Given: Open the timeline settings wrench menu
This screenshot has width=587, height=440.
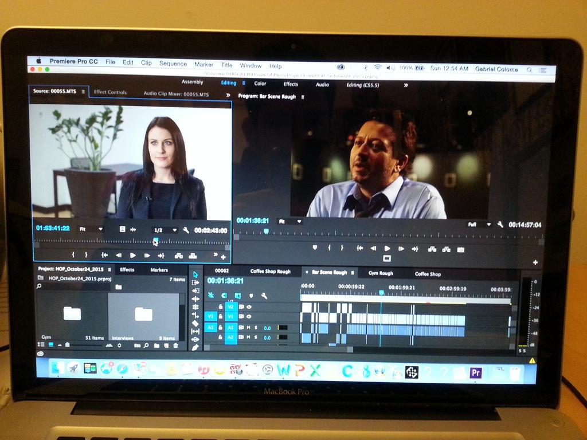Looking at the screenshot, I should click(x=264, y=296).
